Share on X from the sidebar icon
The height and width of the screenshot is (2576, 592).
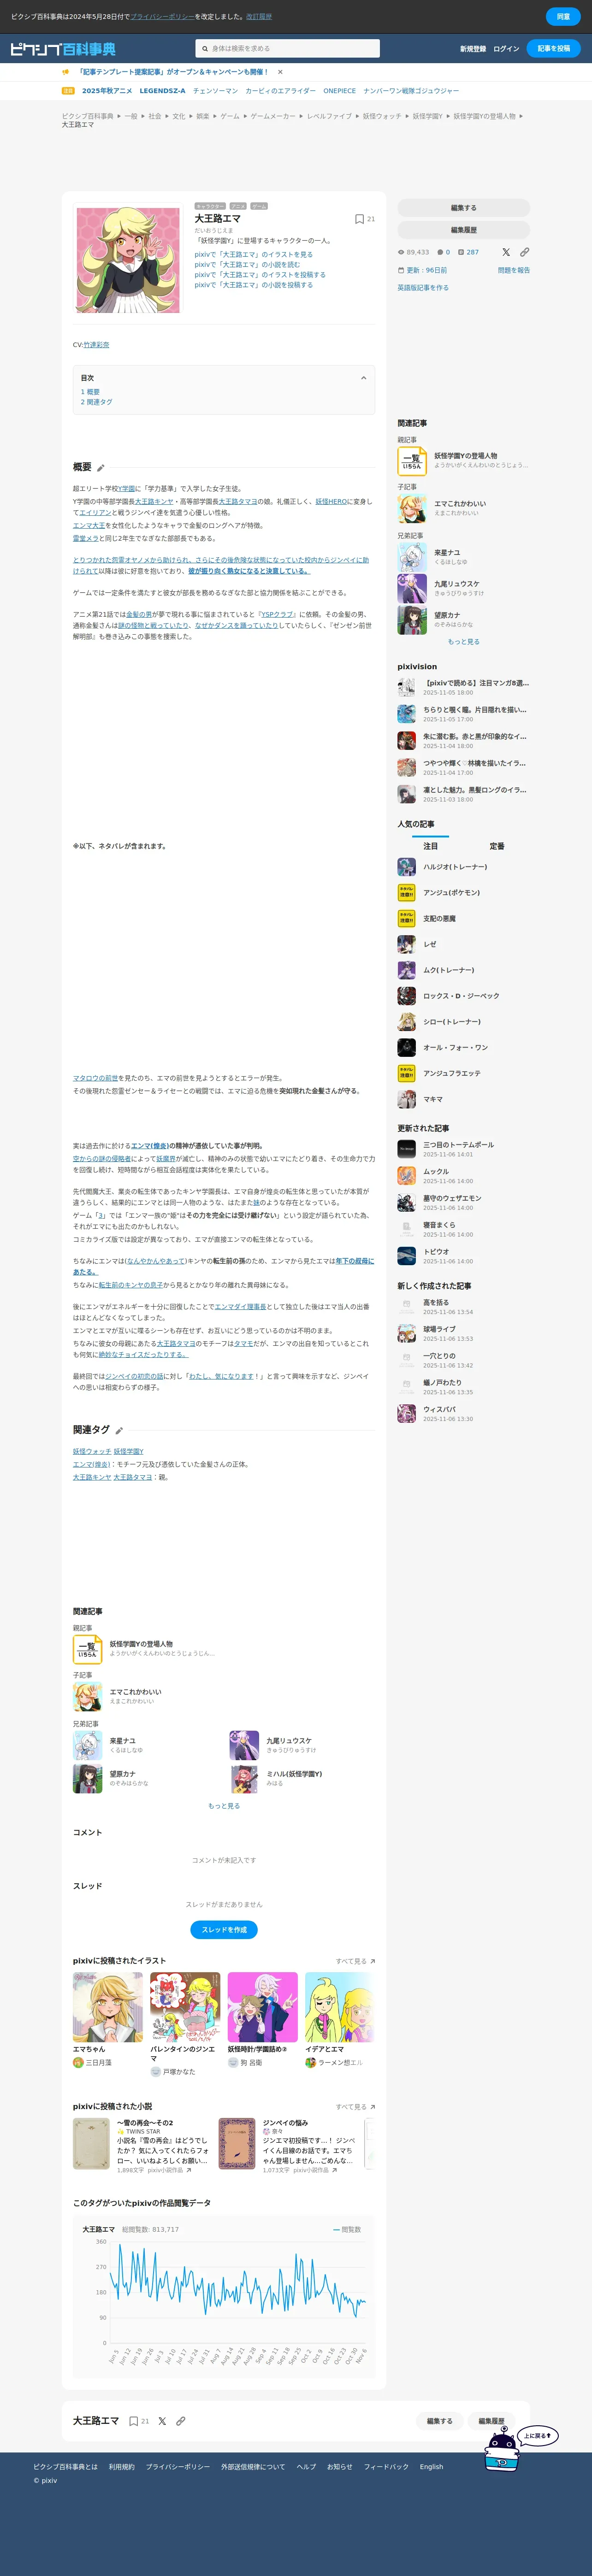(x=506, y=252)
